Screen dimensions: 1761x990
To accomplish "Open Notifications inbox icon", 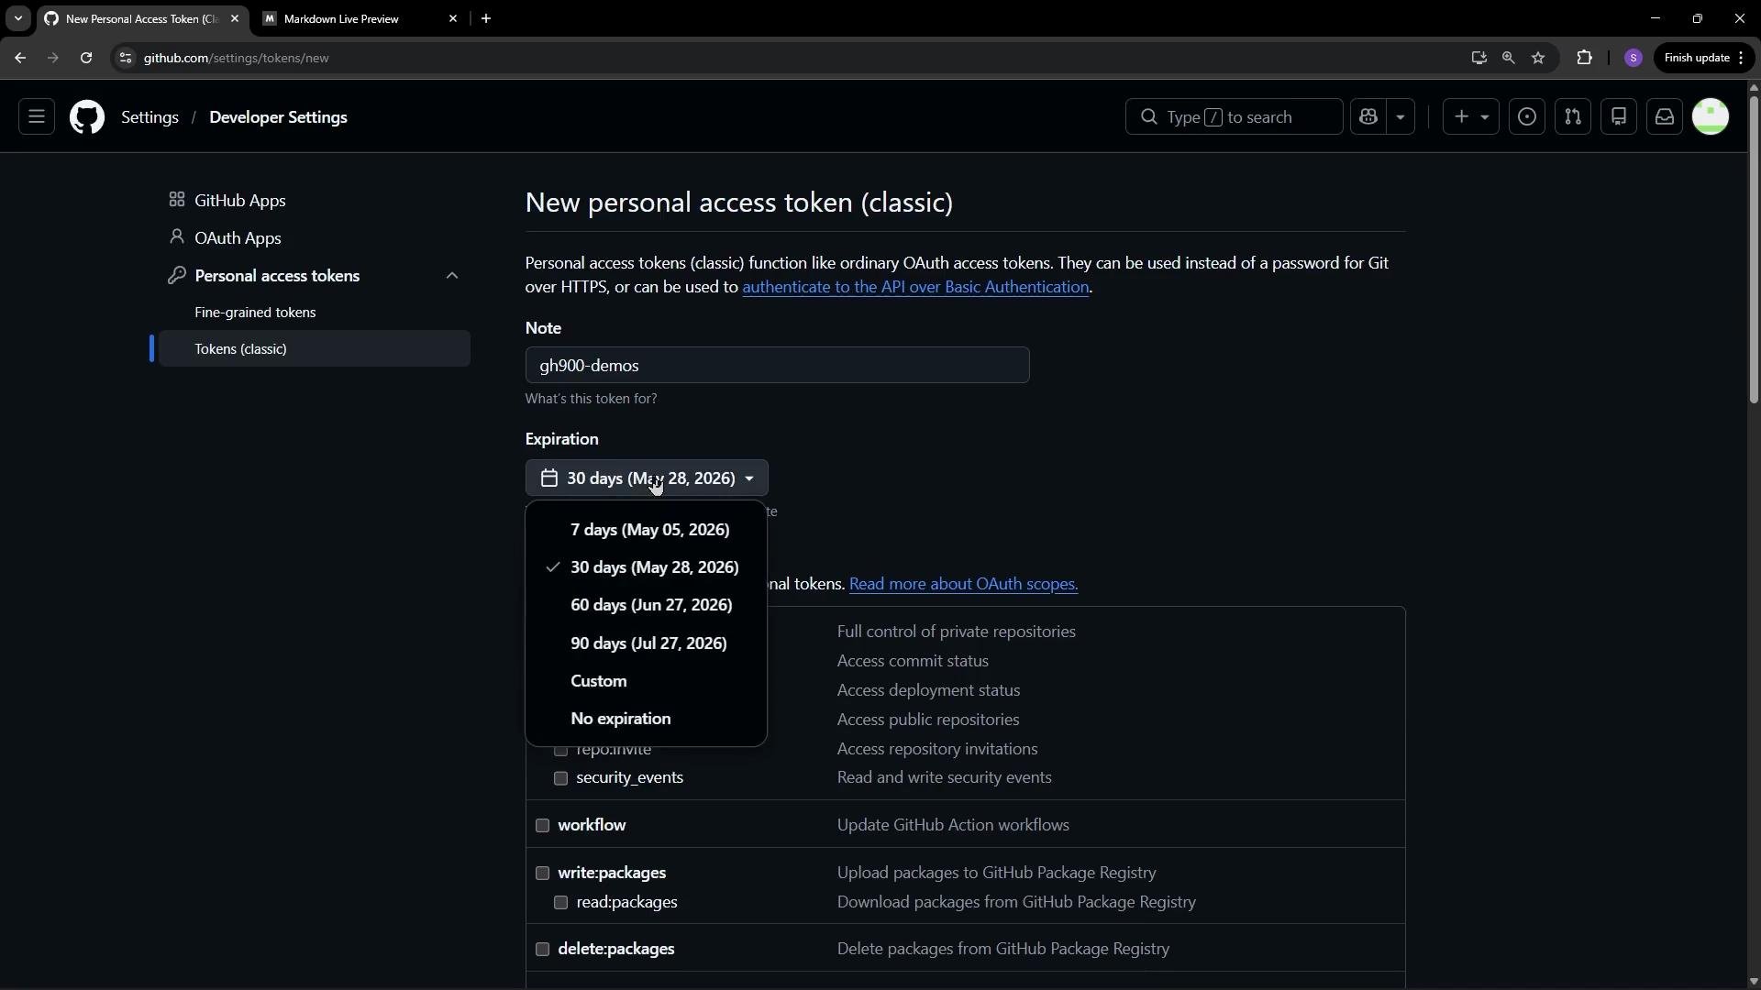I will tap(1665, 117).
